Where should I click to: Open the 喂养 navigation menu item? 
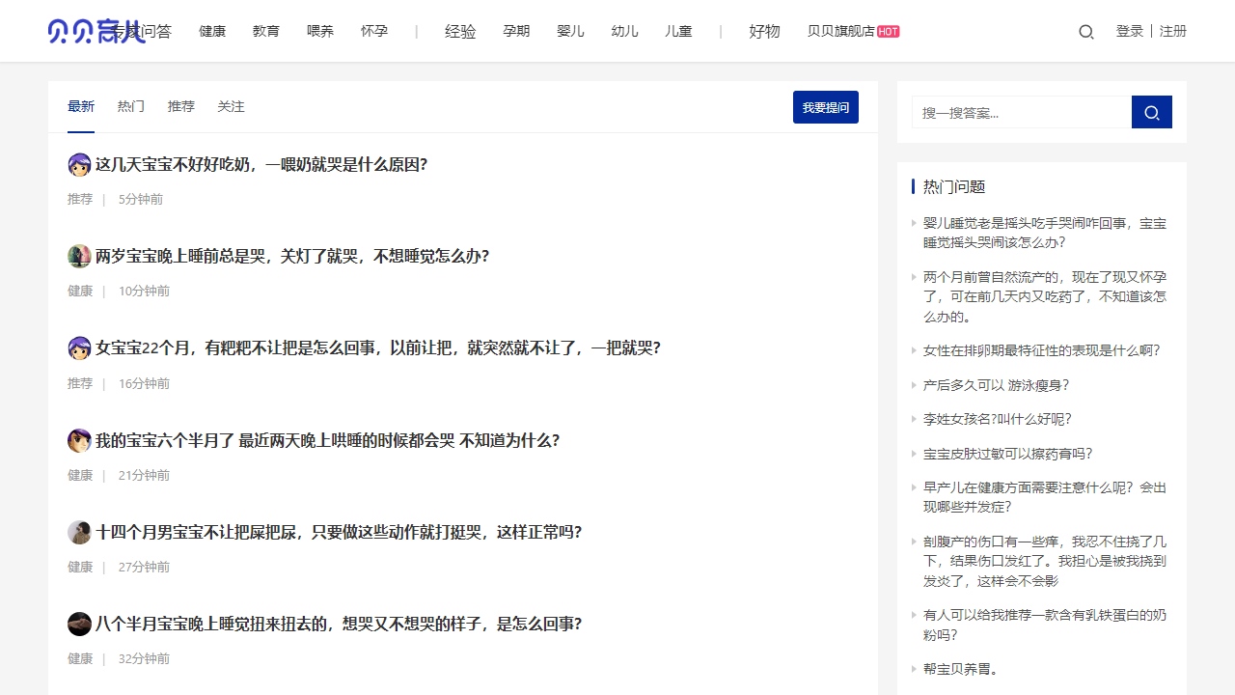(320, 31)
